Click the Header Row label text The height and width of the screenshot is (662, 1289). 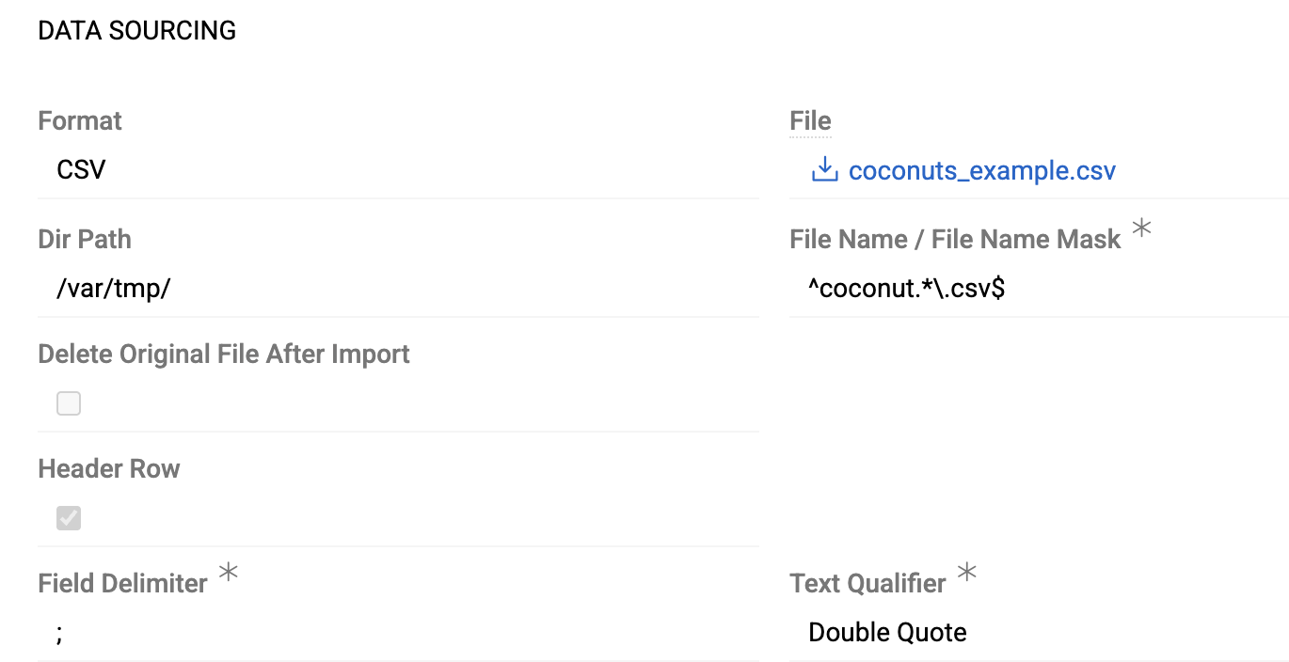click(x=109, y=469)
